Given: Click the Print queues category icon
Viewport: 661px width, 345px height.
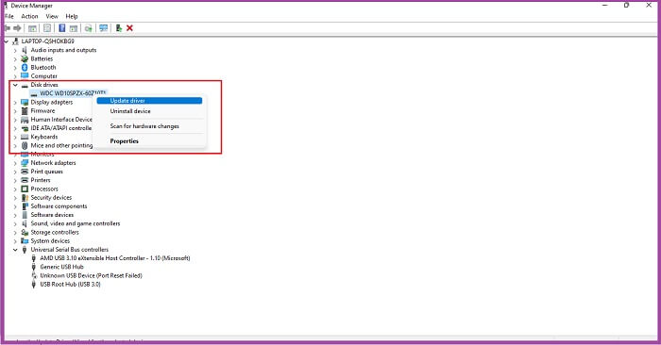Looking at the screenshot, I should [x=25, y=172].
